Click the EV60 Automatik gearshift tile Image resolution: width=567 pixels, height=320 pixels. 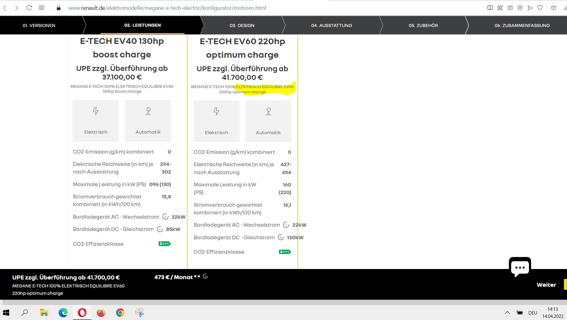[268, 121]
